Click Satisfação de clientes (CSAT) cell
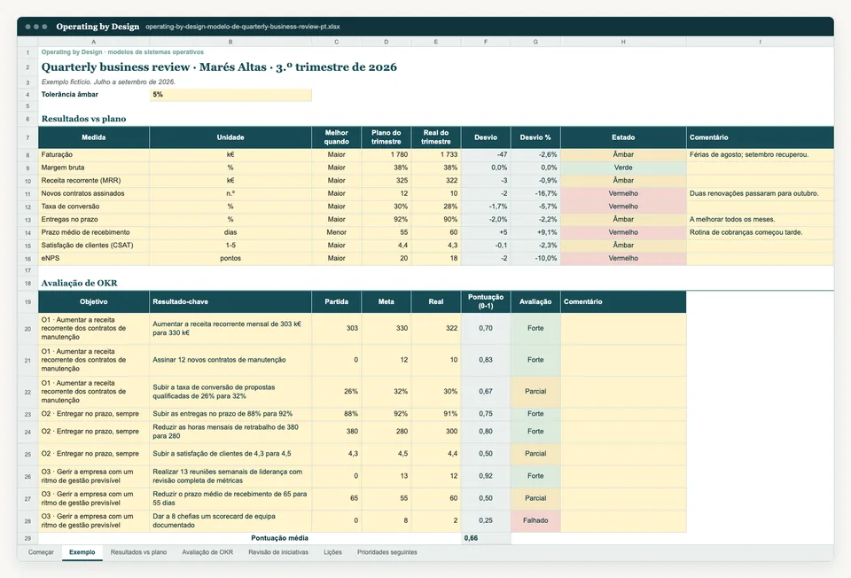Viewport: 851px width, 578px height. 93,246
